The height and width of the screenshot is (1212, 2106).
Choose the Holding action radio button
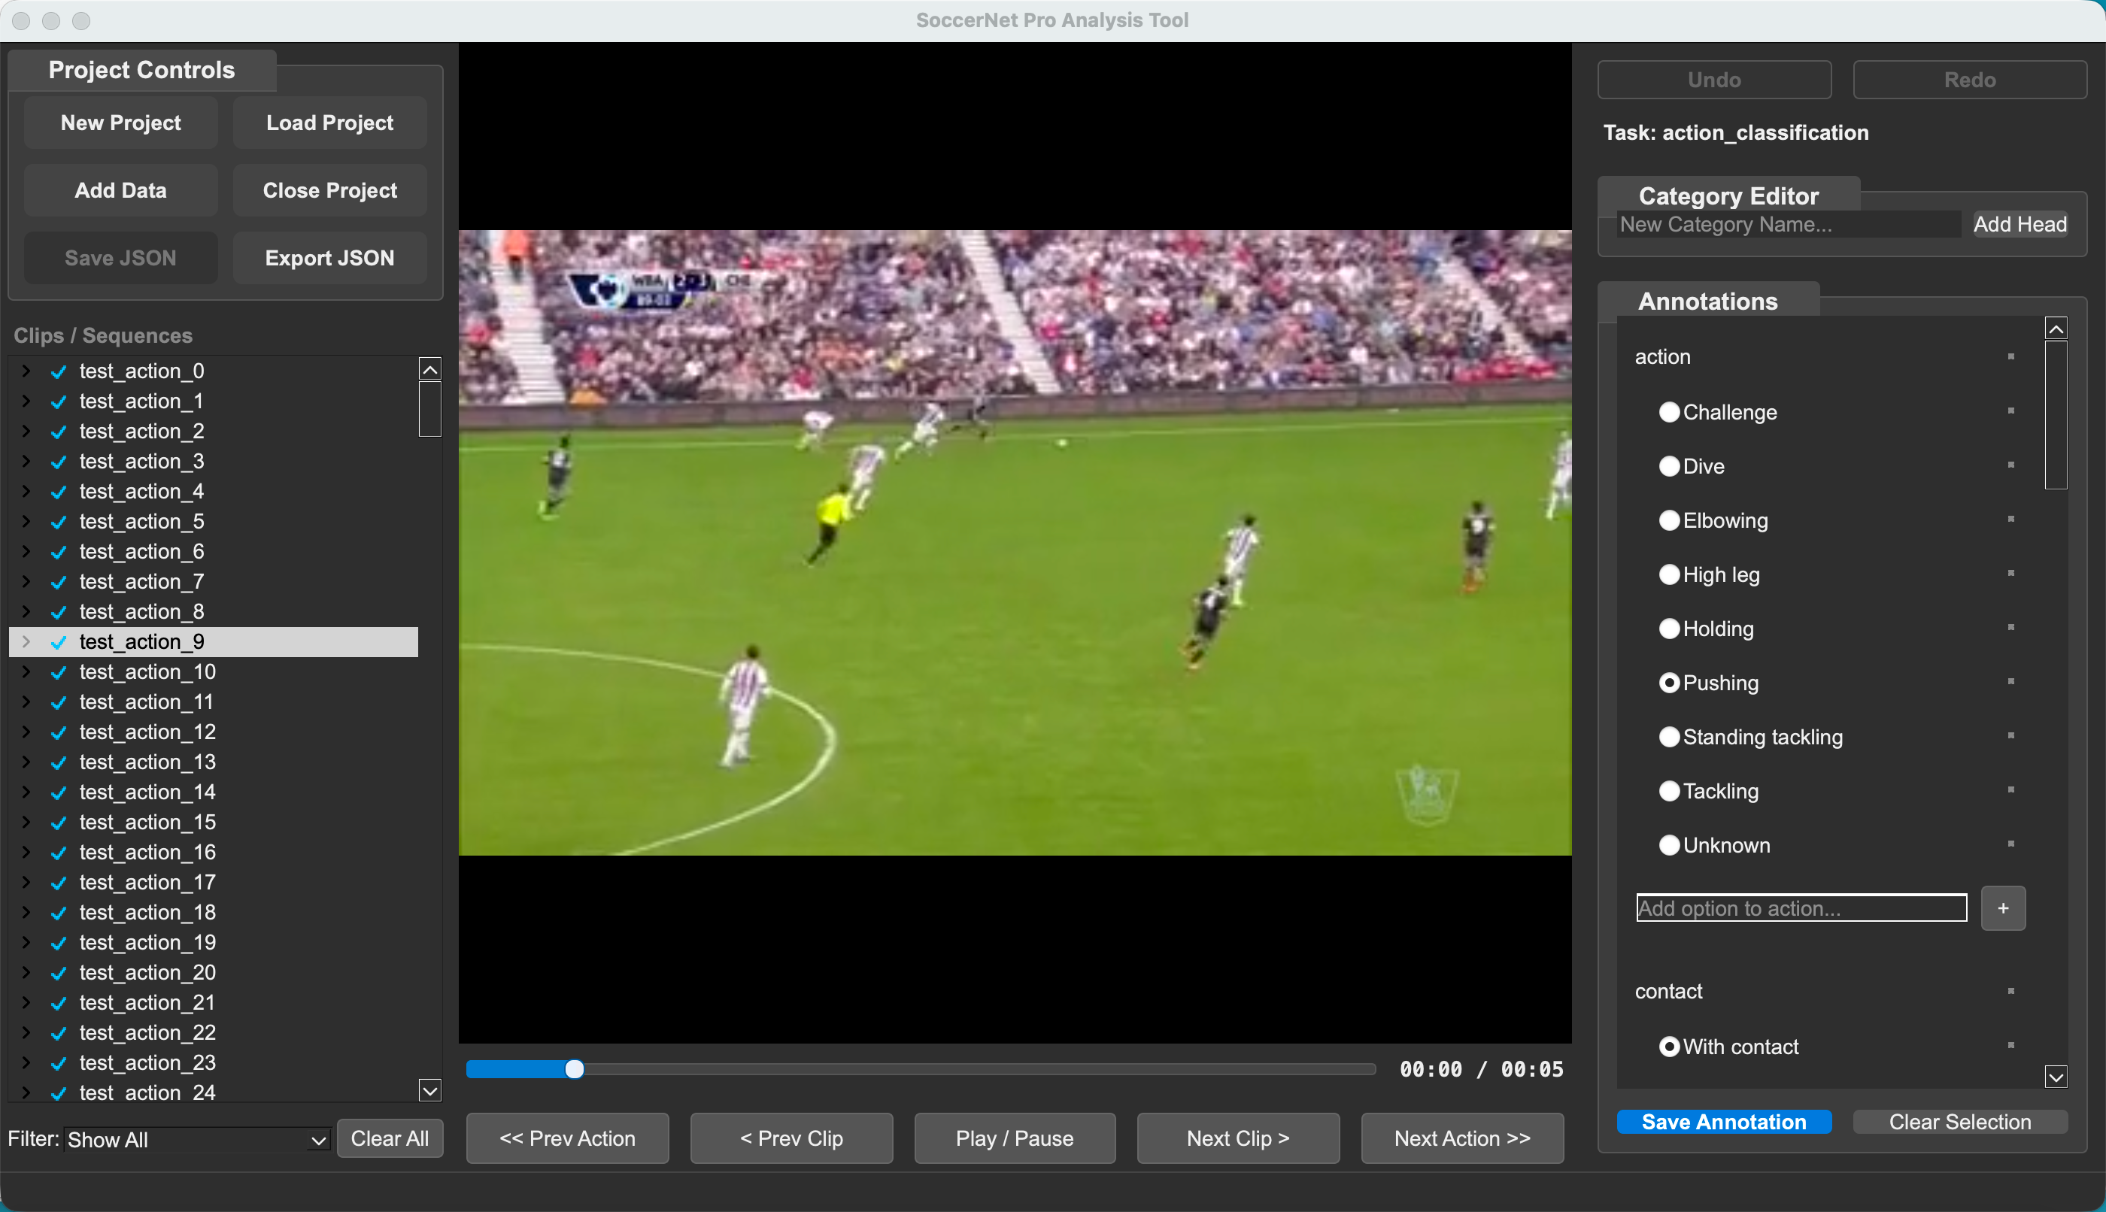(1669, 629)
